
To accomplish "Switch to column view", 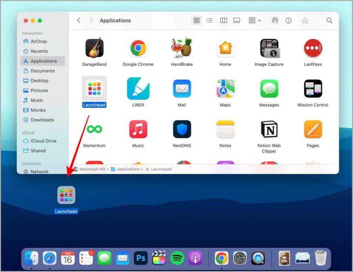I will pos(223,20).
